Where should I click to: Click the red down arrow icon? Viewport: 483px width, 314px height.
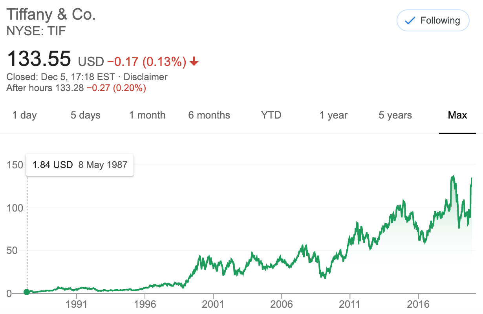coord(194,61)
